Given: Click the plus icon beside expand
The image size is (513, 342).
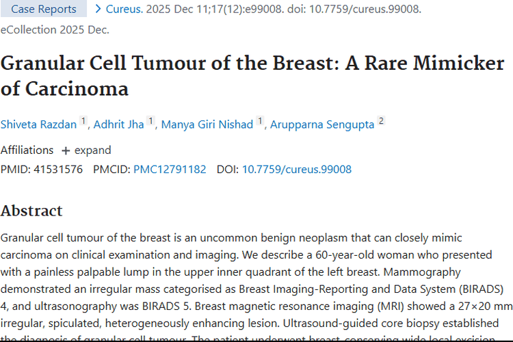Looking at the screenshot, I should (x=66, y=150).
